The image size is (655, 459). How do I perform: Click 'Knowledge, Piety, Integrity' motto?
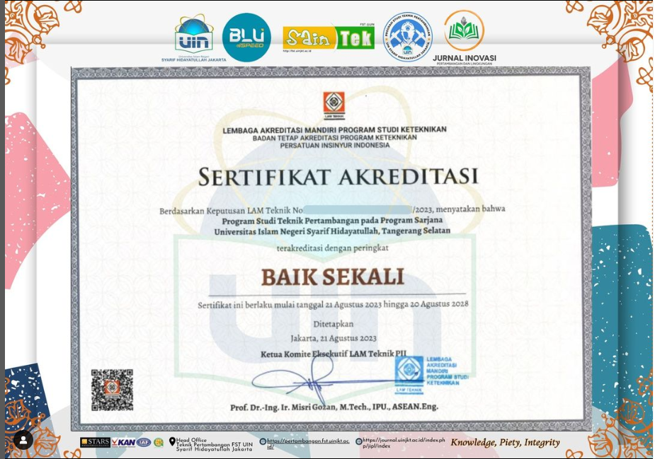click(505, 442)
